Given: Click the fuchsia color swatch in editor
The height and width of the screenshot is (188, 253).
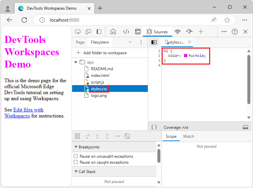Looking at the screenshot, I should click(186, 56).
